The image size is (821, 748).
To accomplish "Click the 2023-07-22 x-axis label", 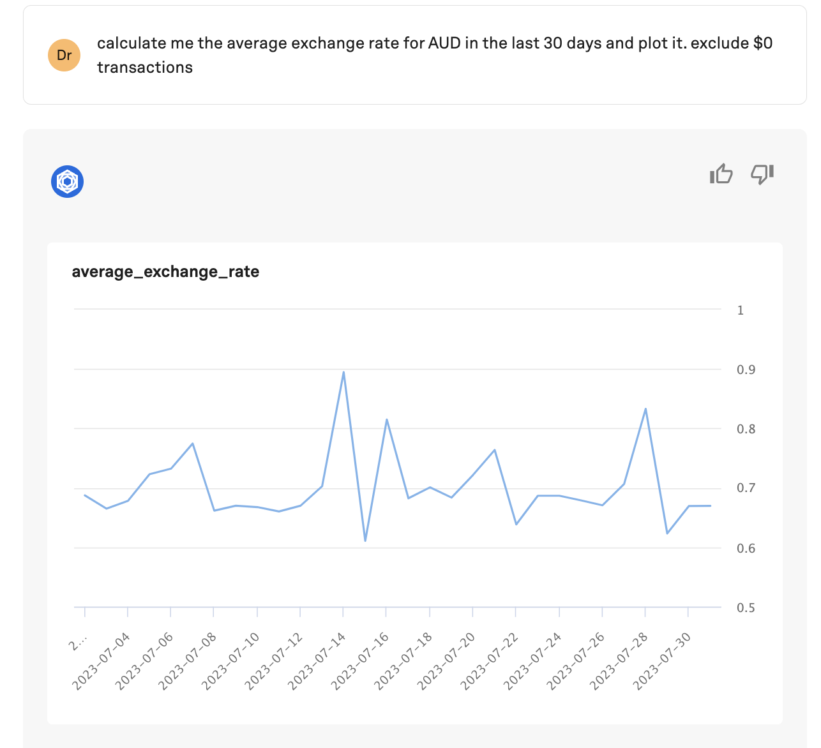I will tap(488, 662).
